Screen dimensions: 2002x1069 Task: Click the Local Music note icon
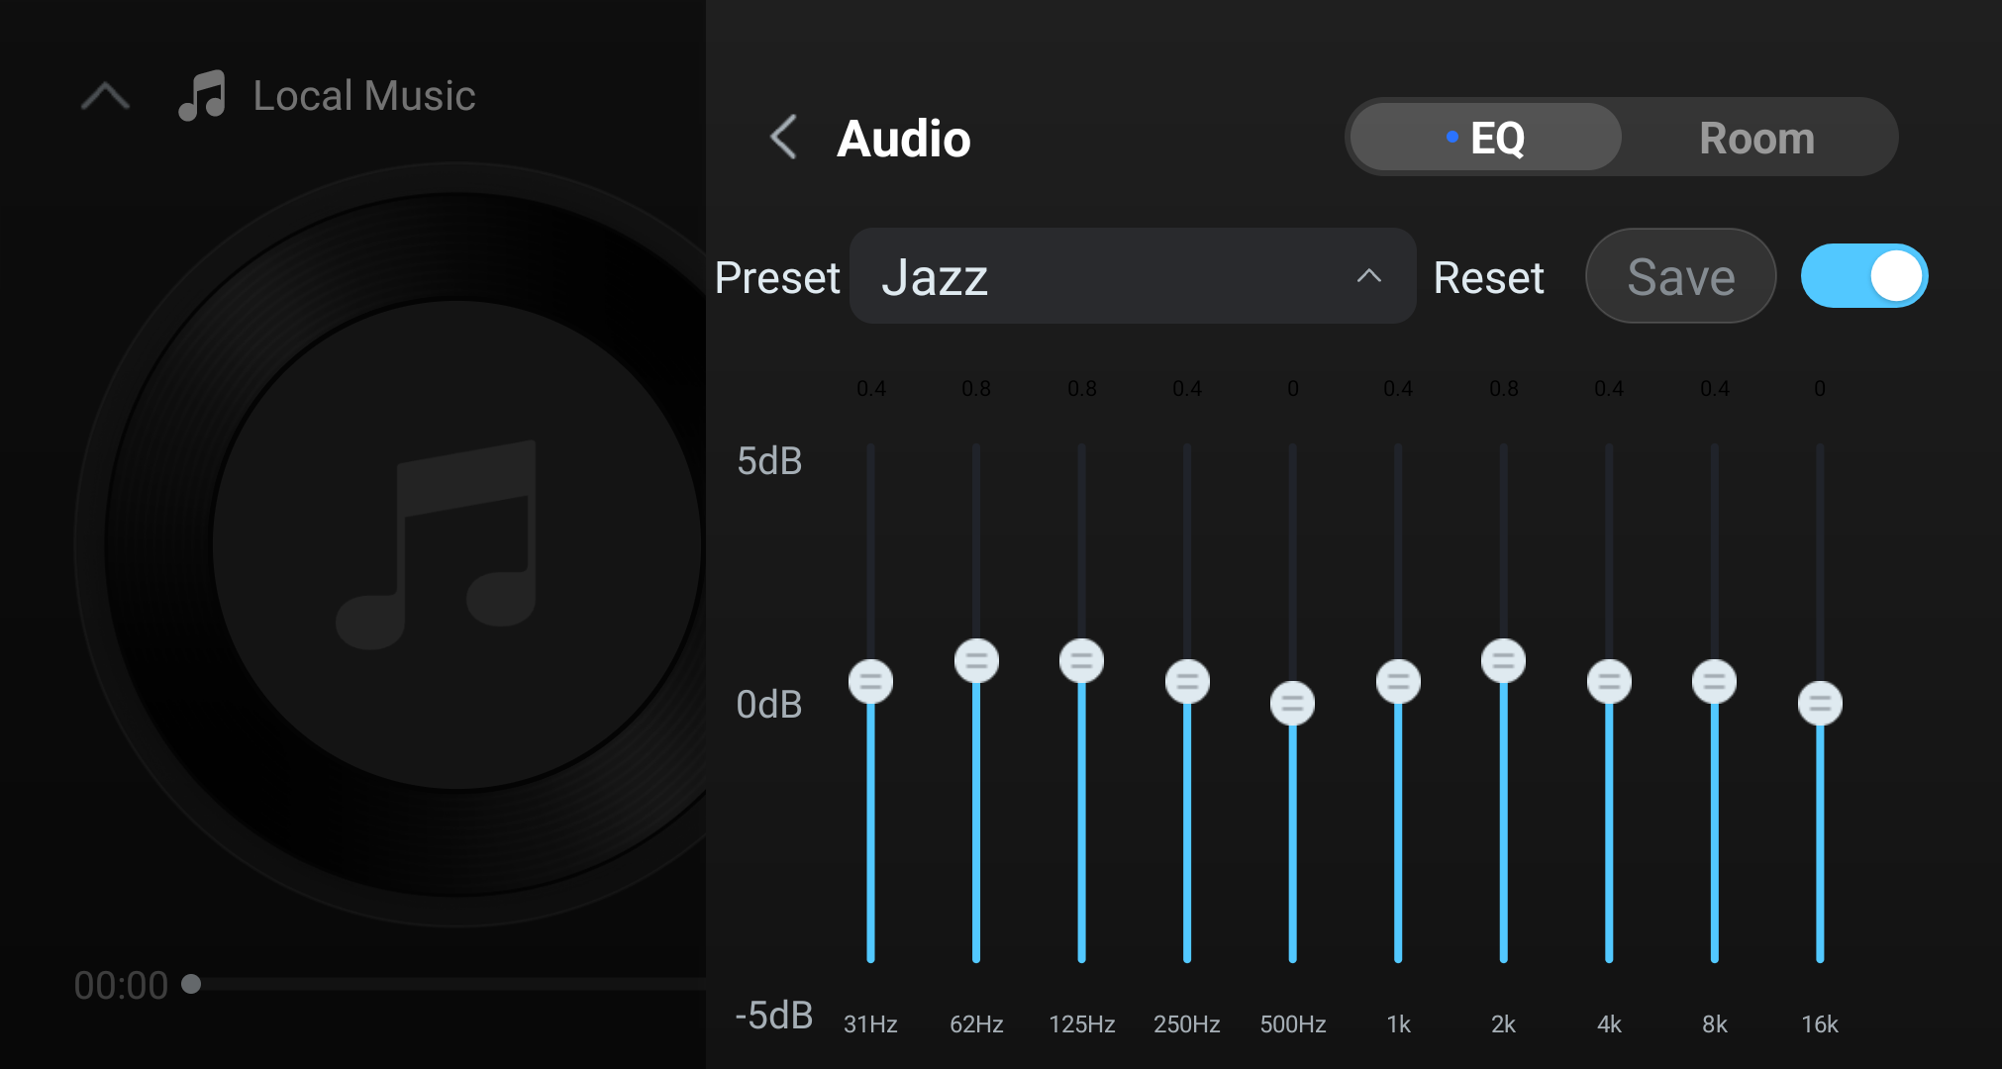(202, 96)
